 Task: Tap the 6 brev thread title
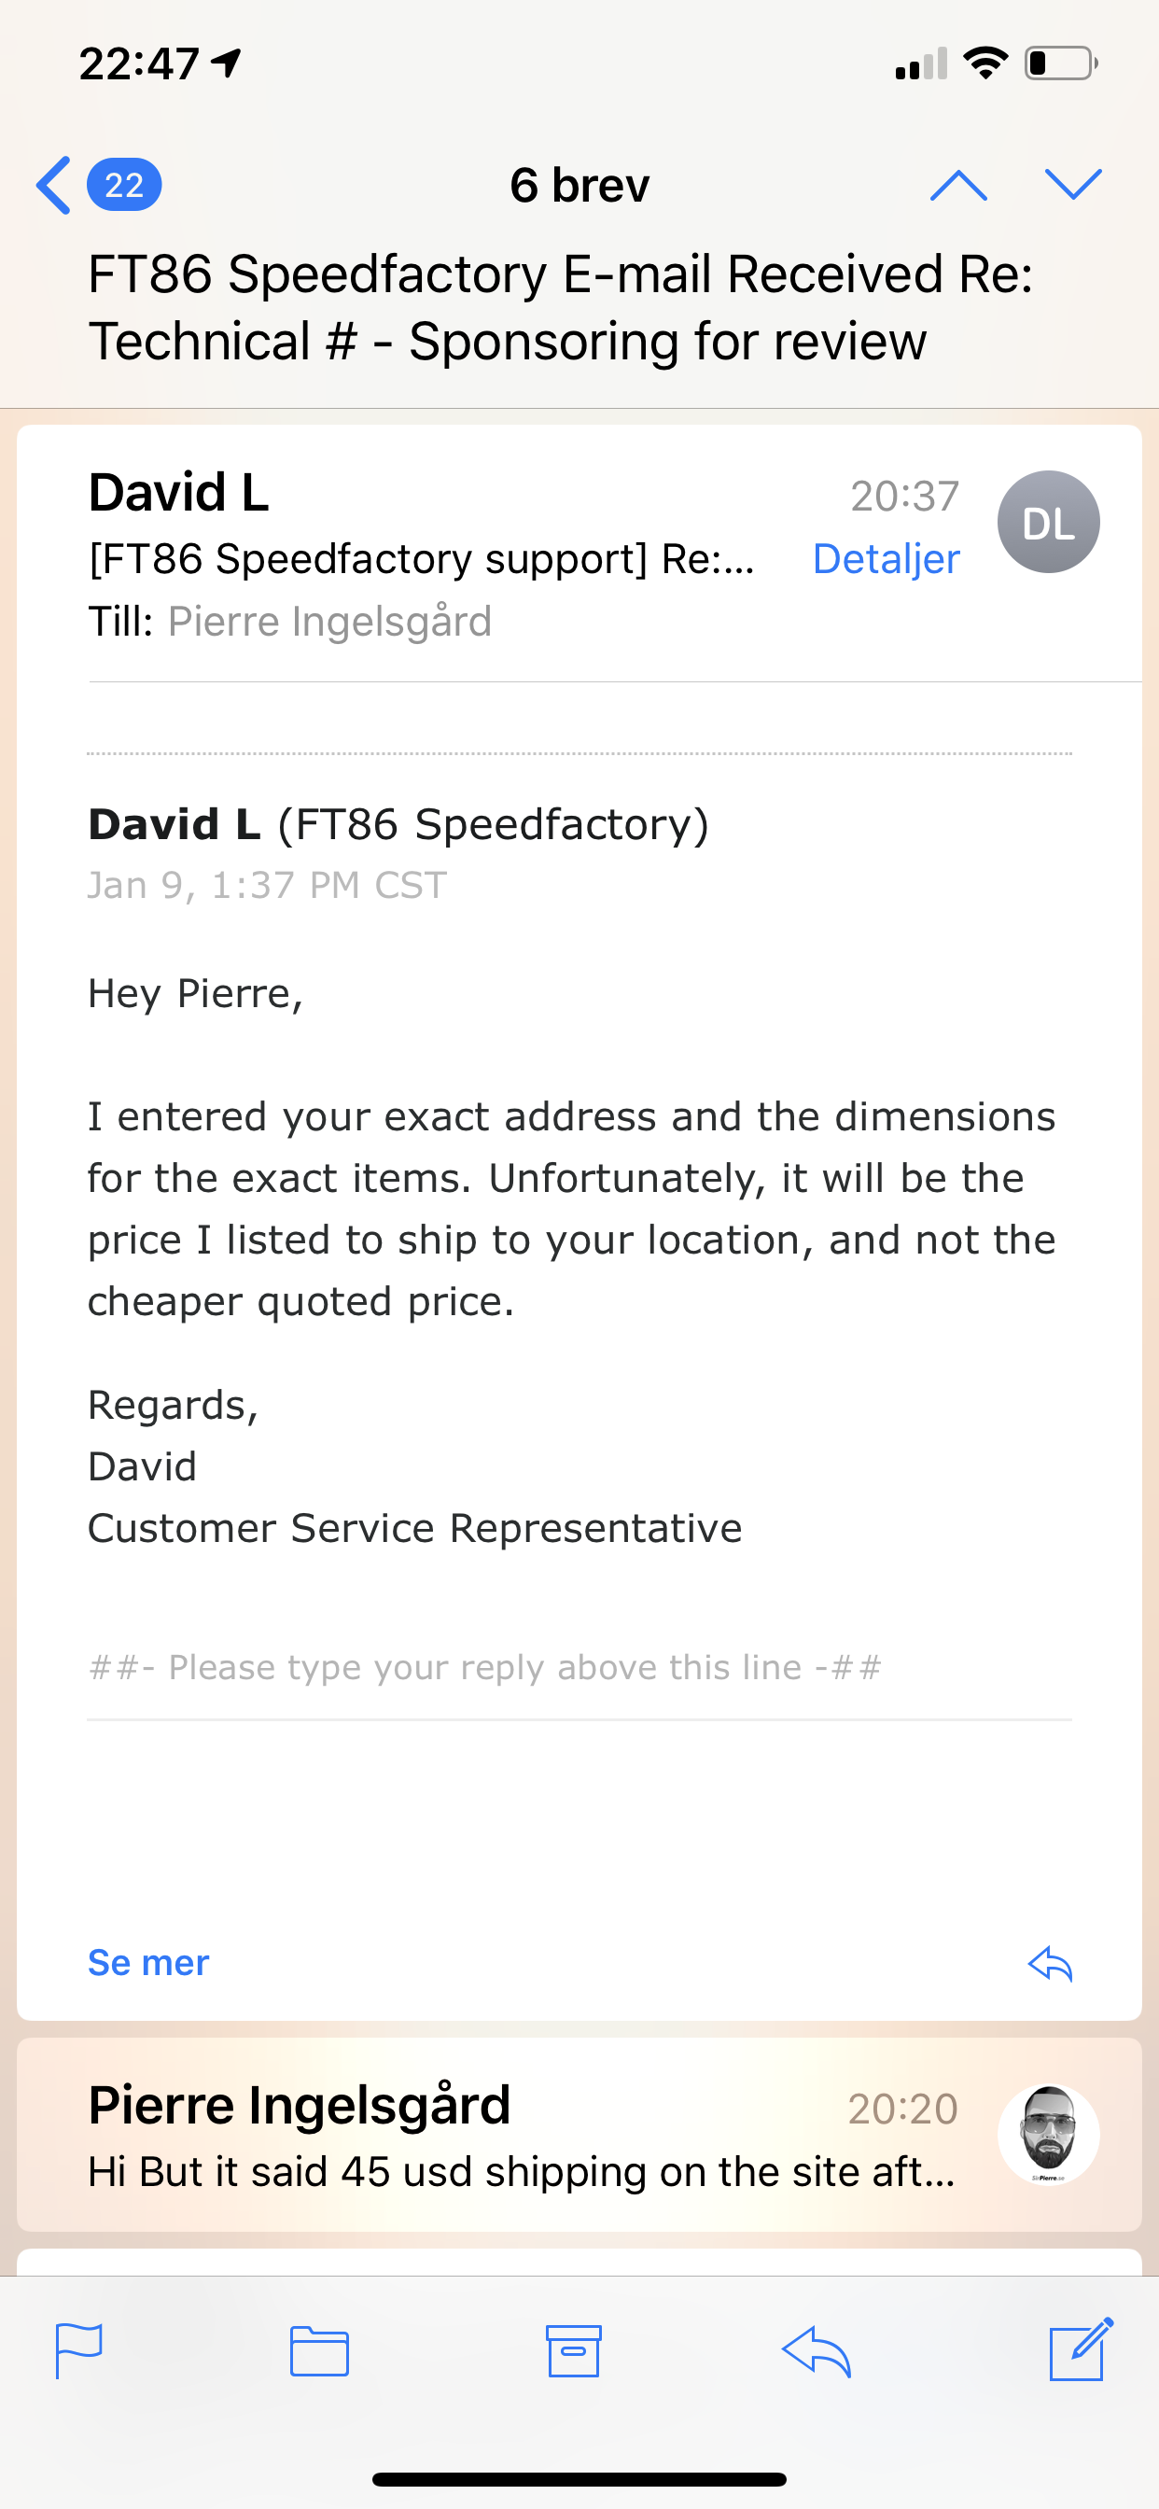coord(579,185)
